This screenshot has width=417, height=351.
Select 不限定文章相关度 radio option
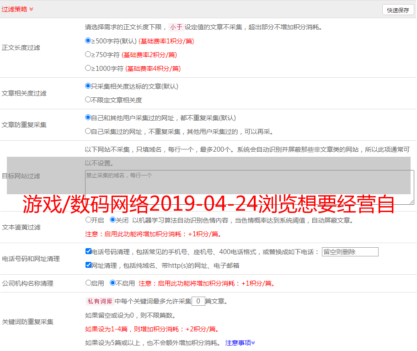[88, 100]
